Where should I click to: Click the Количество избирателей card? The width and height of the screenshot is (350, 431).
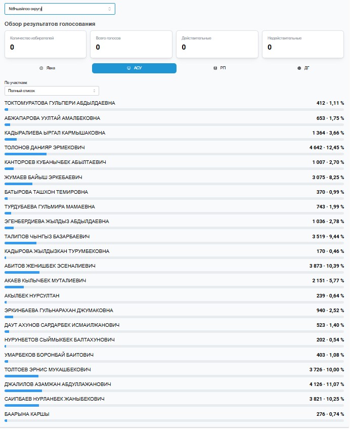pos(46,44)
